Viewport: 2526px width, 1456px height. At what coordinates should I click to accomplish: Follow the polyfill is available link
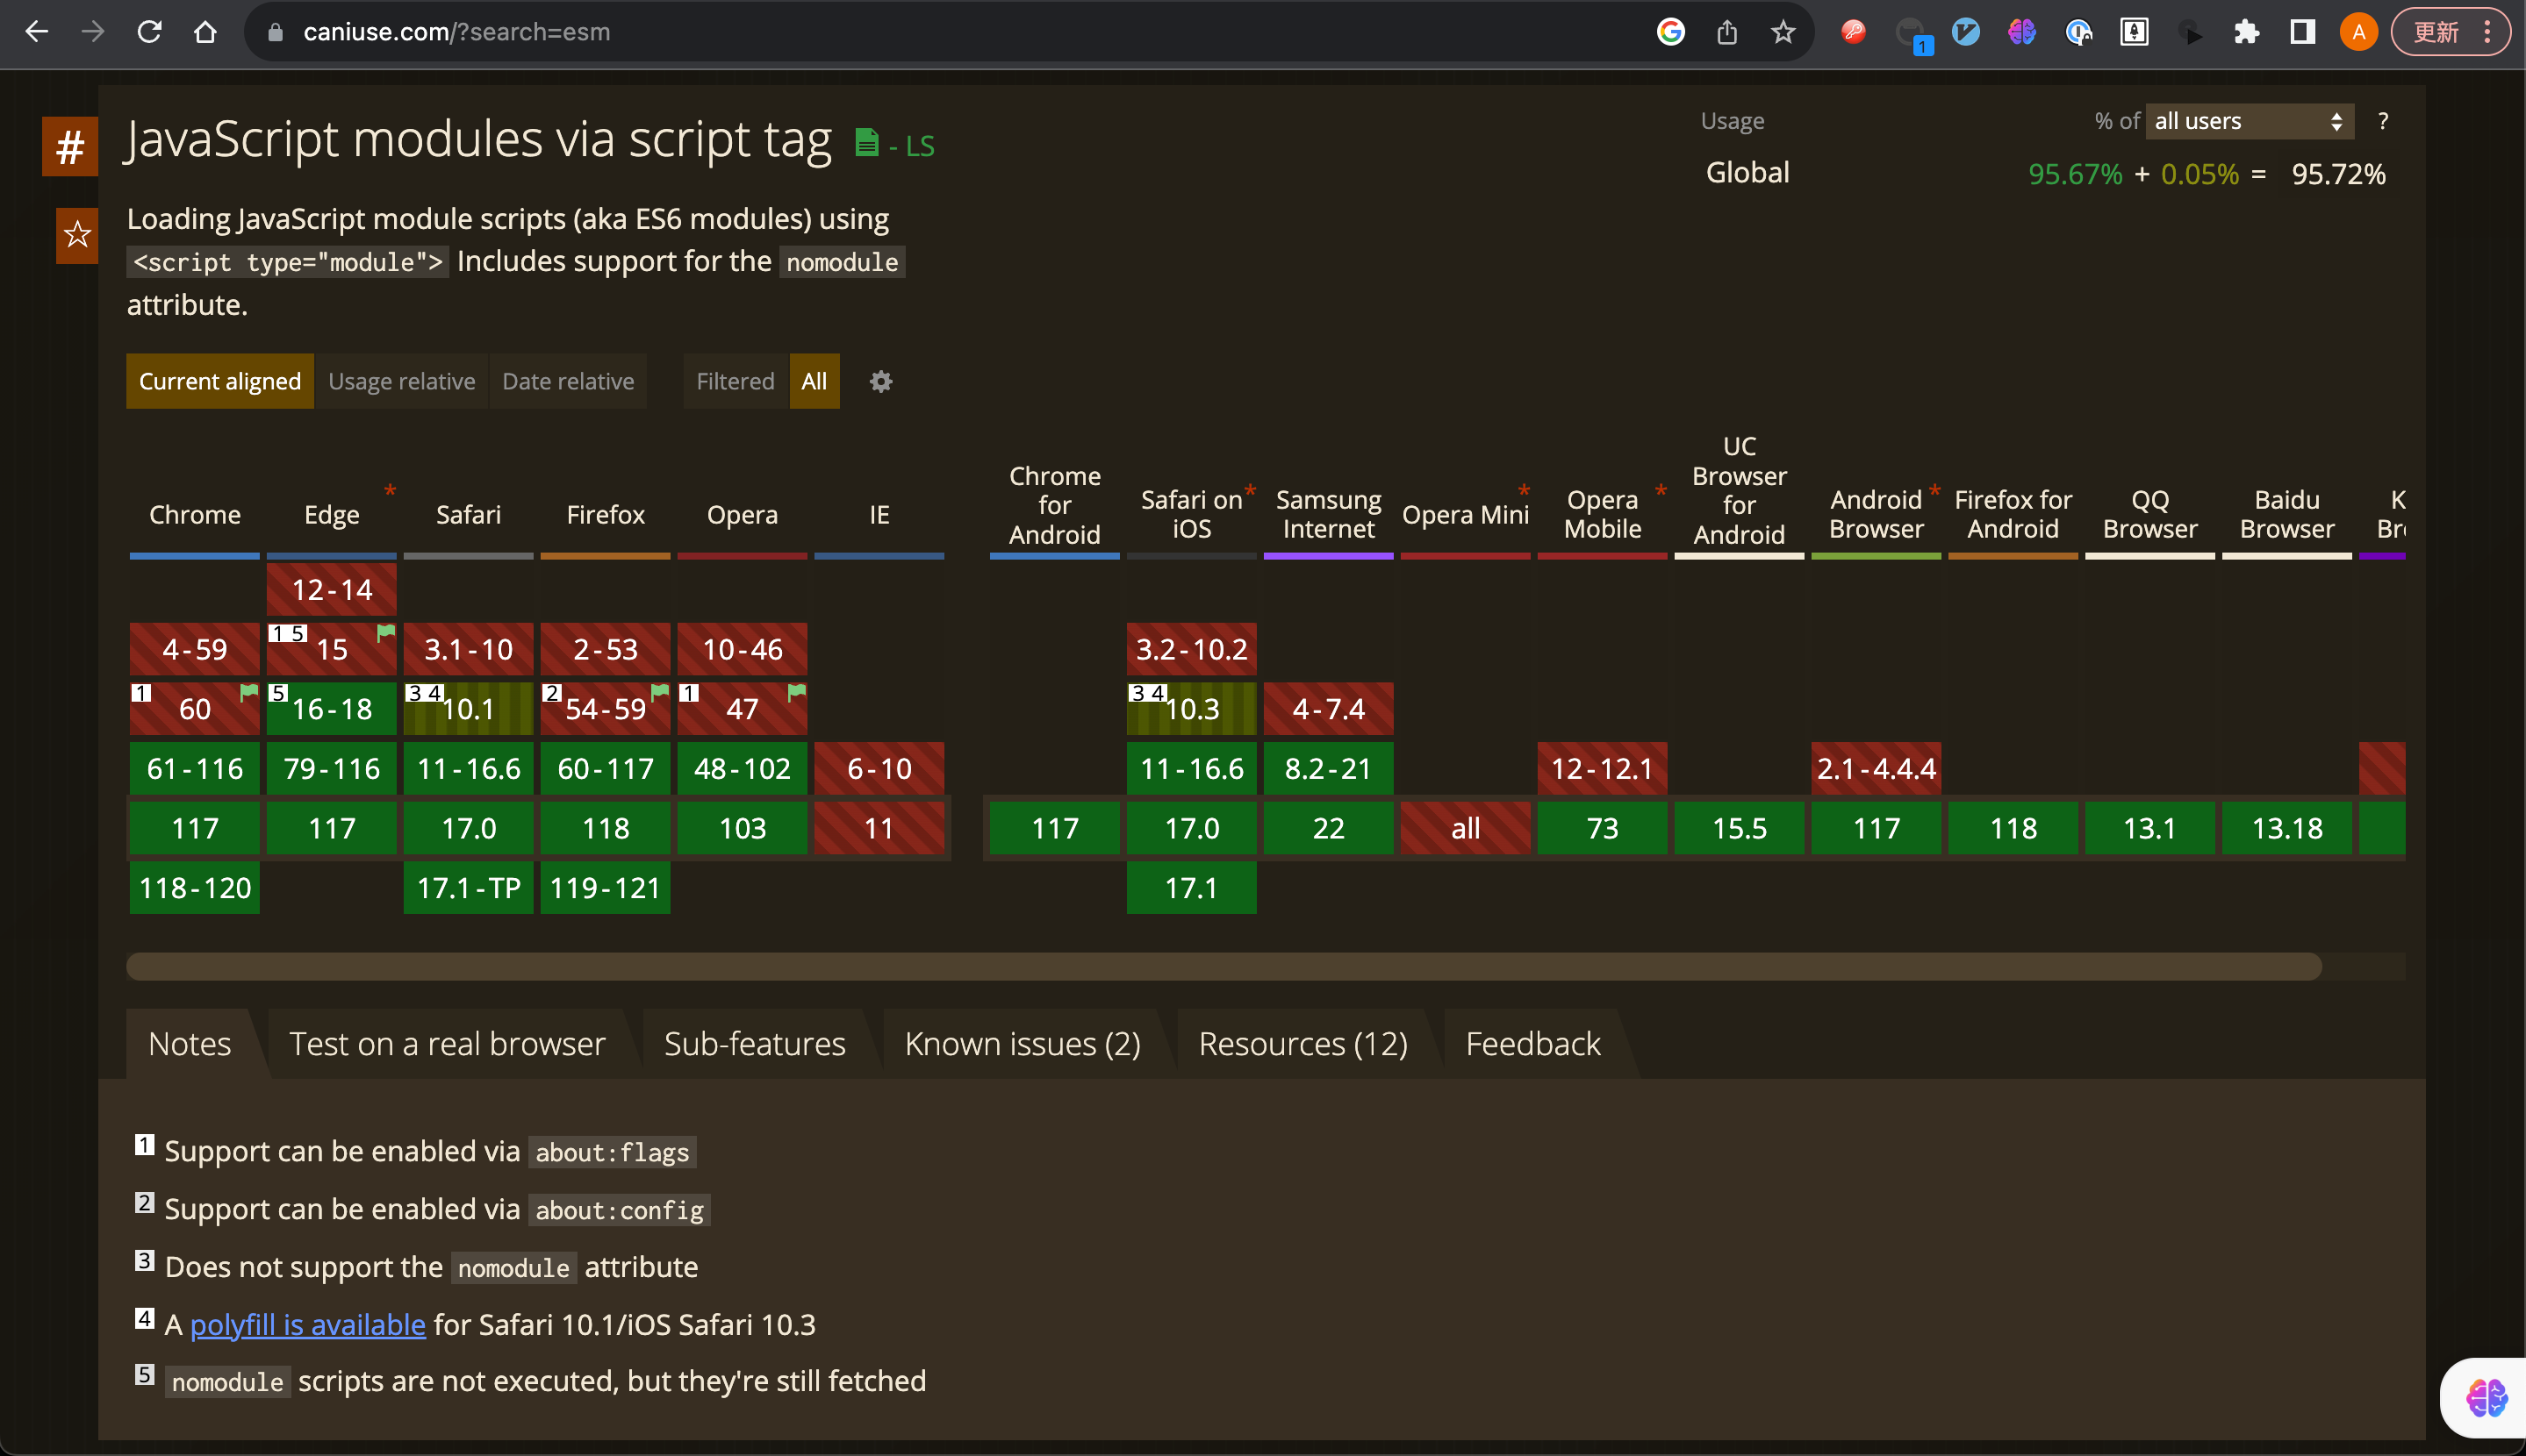(x=307, y=1324)
